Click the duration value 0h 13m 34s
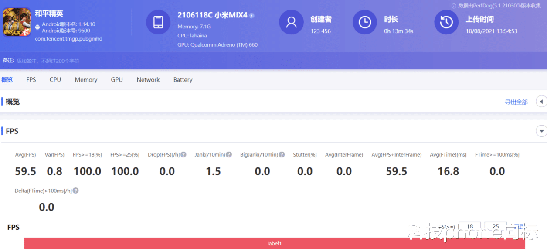Viewport: 547px width, 252px height. click(x=399, y=31)
